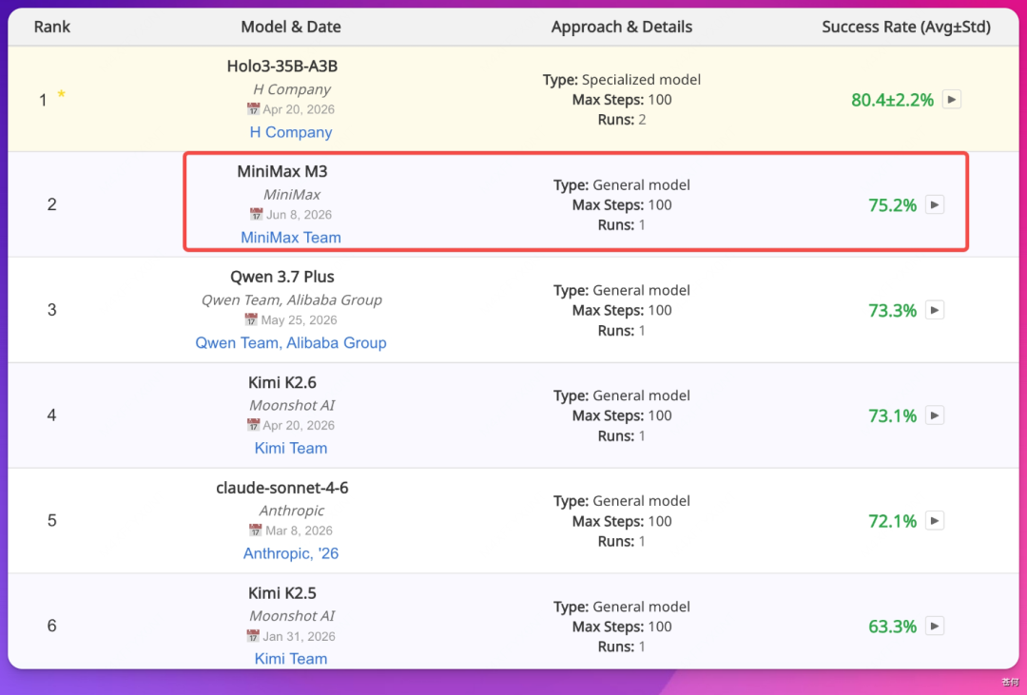
Task: Select the MiniMax M3 model name
Action: click(282, 172)
